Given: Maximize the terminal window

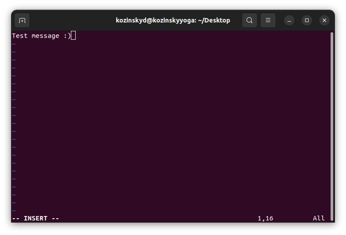Looking at the screenshot, I should (307, 21).
